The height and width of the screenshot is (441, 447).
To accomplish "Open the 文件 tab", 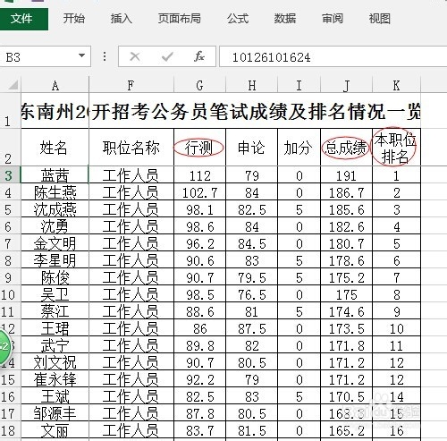I will tap(24, 19).
